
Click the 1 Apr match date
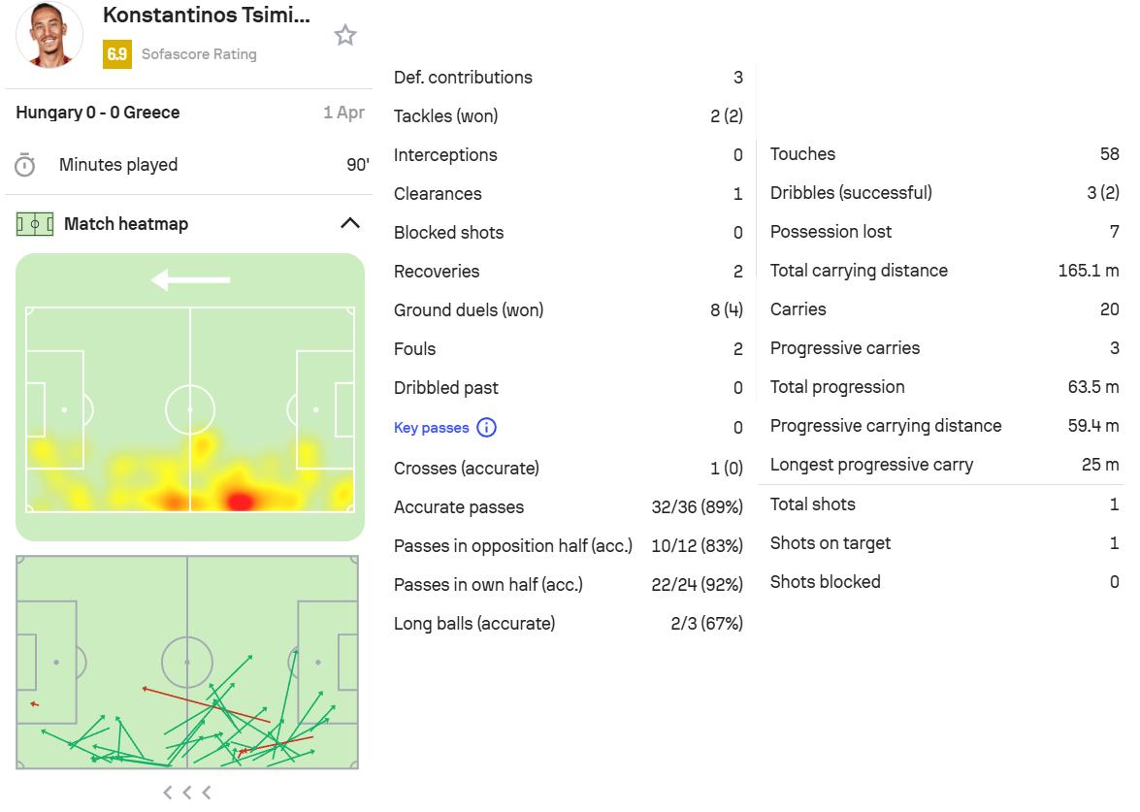(343, 113)
